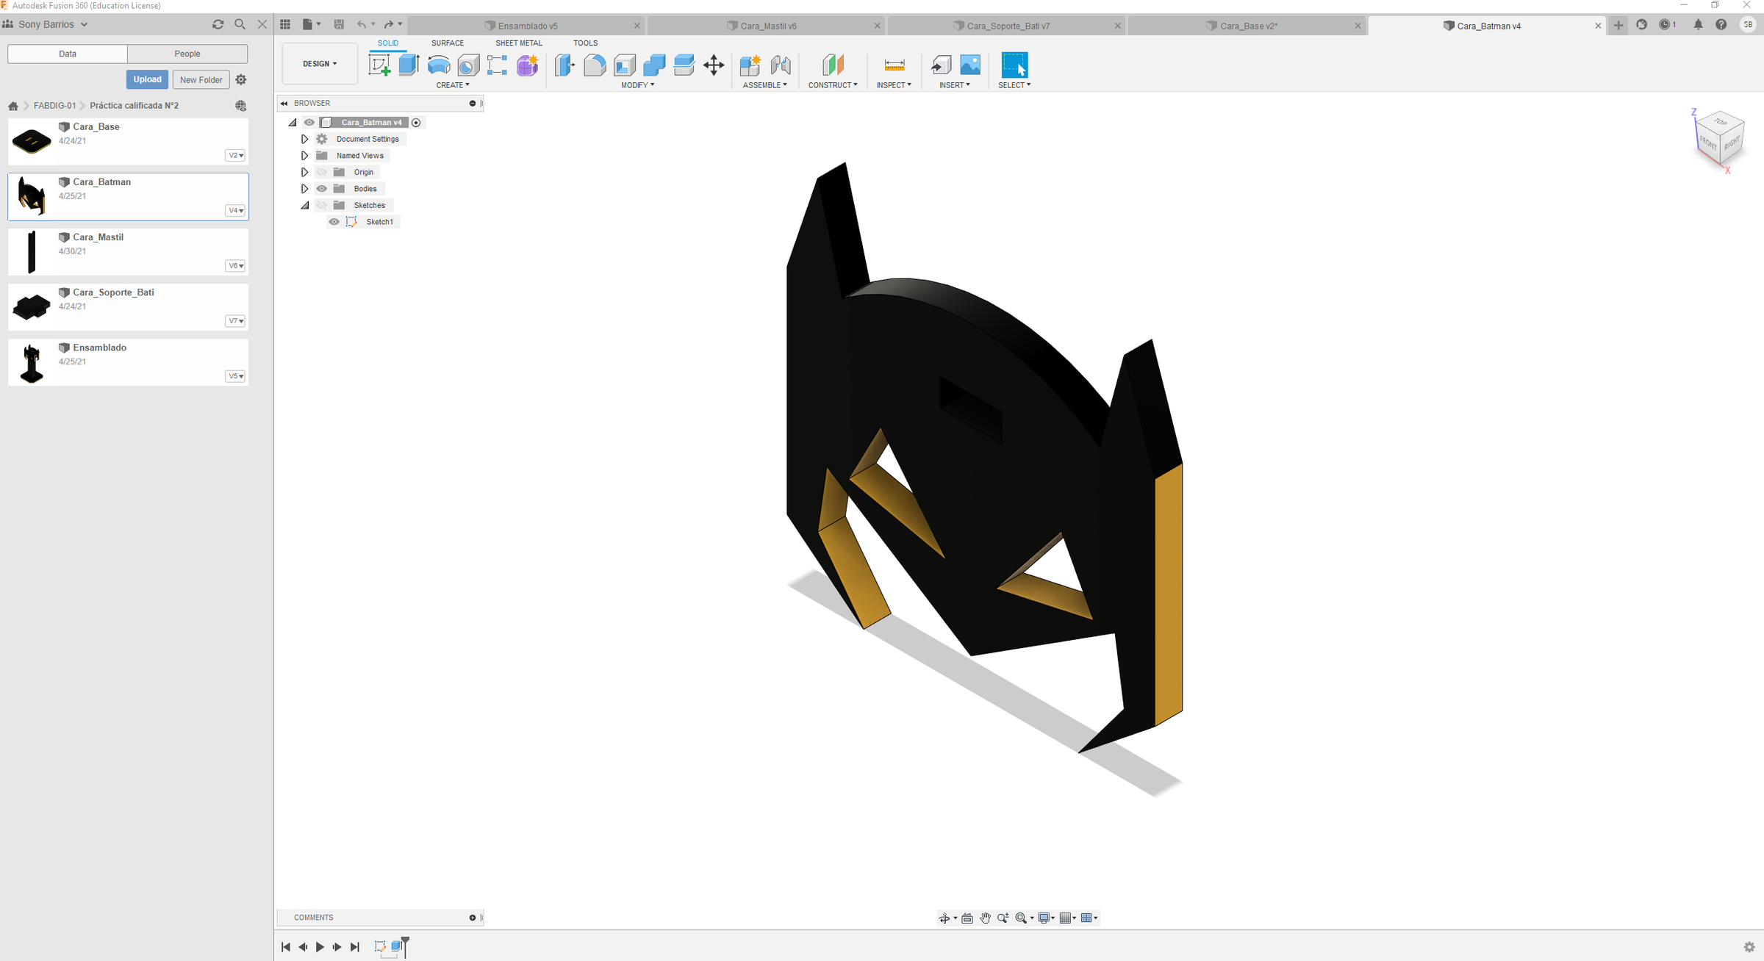The height and width of the screenshot is (961, 1764).
Task: Select the Move/Copy tool
Action: point(714,65)
